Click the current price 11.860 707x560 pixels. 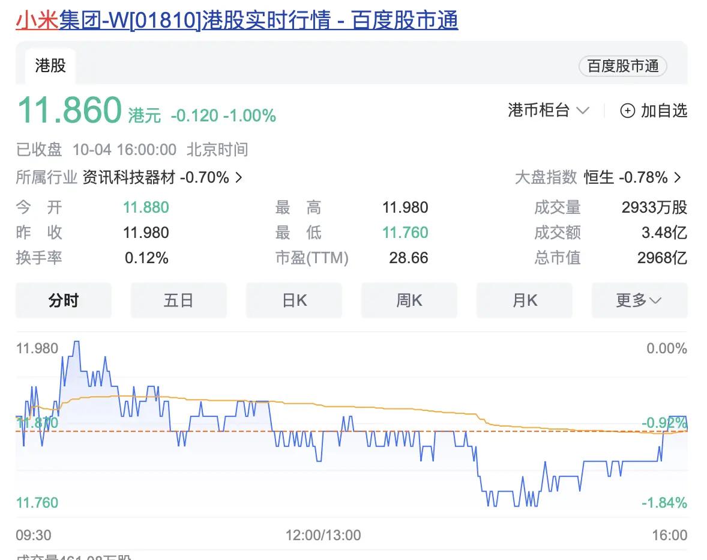(x=70, y=110)
